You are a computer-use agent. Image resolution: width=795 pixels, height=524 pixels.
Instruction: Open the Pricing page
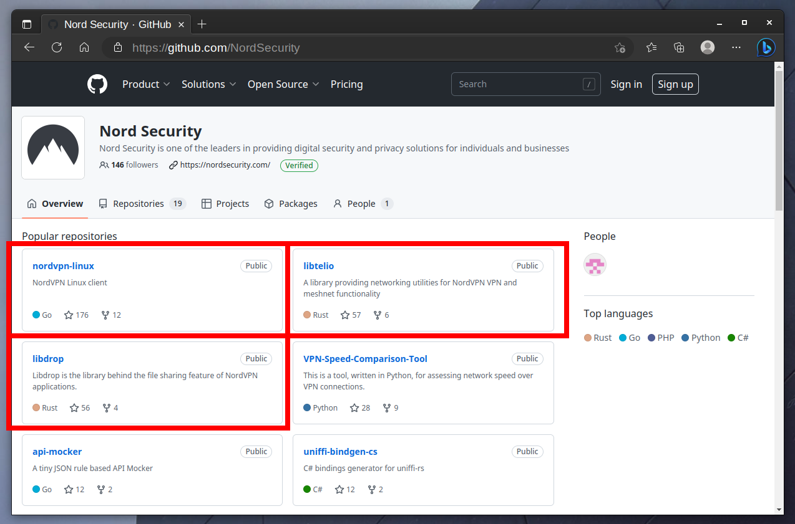(346, 84)
